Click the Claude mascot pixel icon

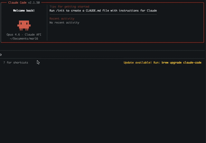tap(24, 25)
